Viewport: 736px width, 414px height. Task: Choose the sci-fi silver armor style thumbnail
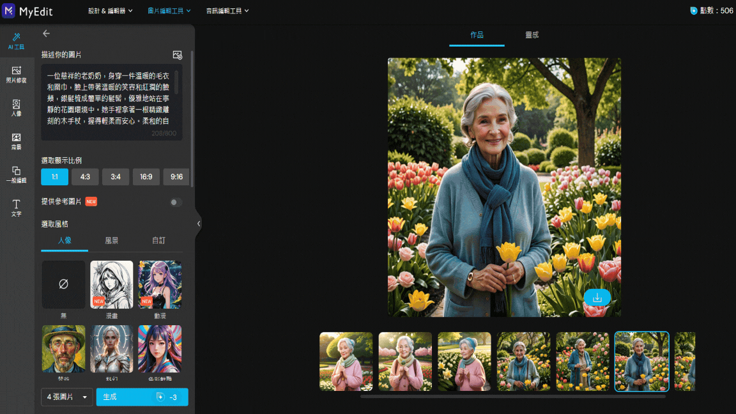(112, 349)
